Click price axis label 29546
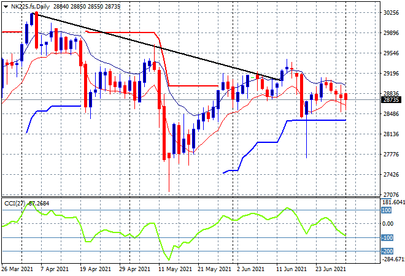 tap(391, 53)
